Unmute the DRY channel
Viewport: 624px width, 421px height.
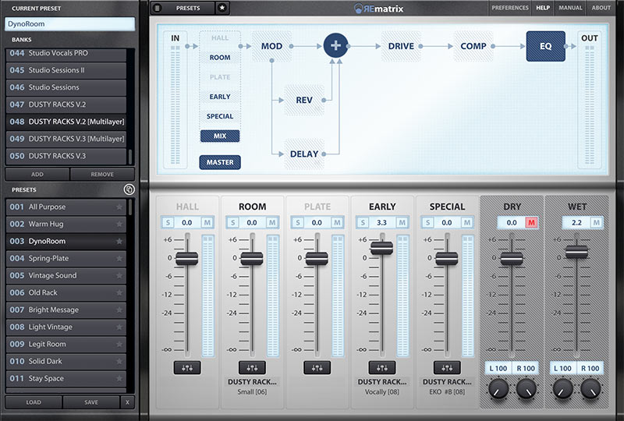click(531, 223)
